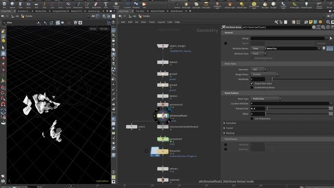The height and width of the screenshot is (188, 334).
Task: Click the material1 node
Action: click(x=163, y=180)
